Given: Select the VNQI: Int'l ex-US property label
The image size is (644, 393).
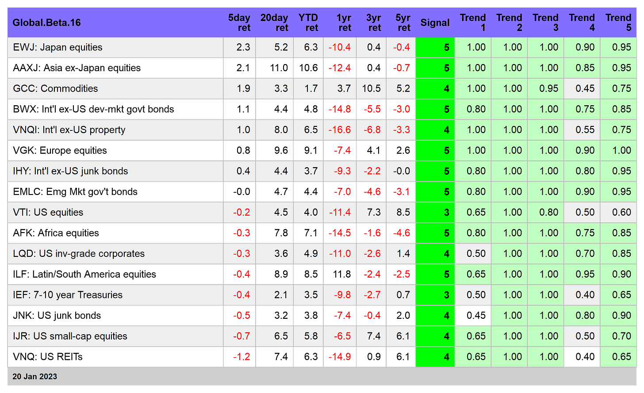Looking at the screenshot, I should click(x=69, y=130).
